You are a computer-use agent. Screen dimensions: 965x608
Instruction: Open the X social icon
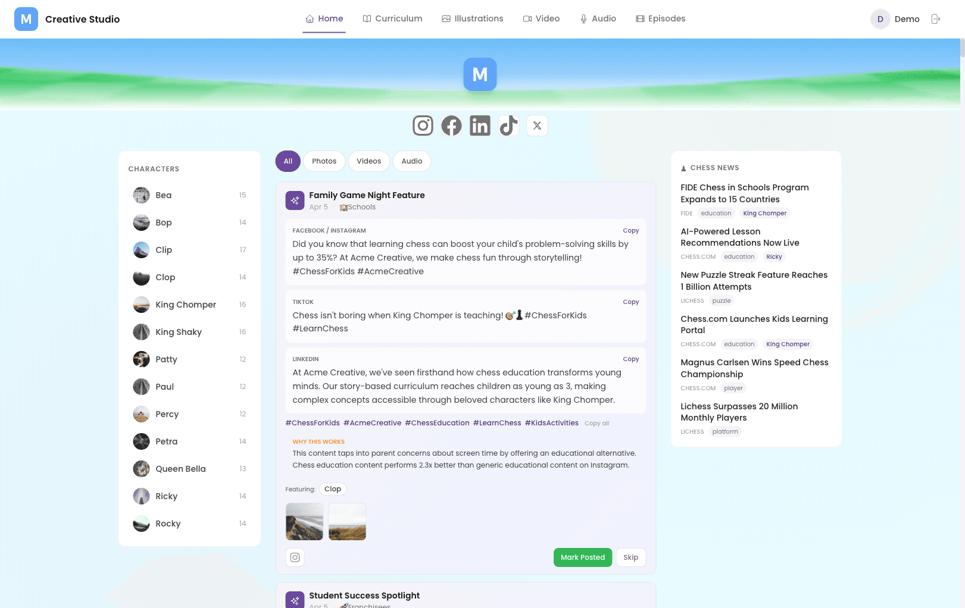coord(537,126)
